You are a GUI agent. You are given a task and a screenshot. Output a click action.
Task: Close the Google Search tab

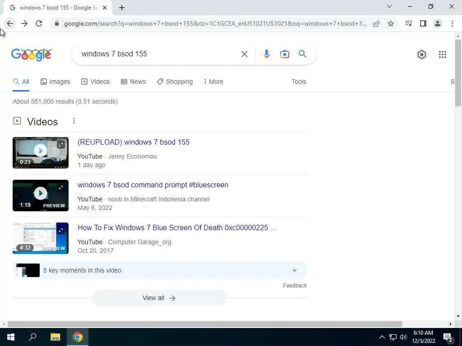click(x=105, y=8)
